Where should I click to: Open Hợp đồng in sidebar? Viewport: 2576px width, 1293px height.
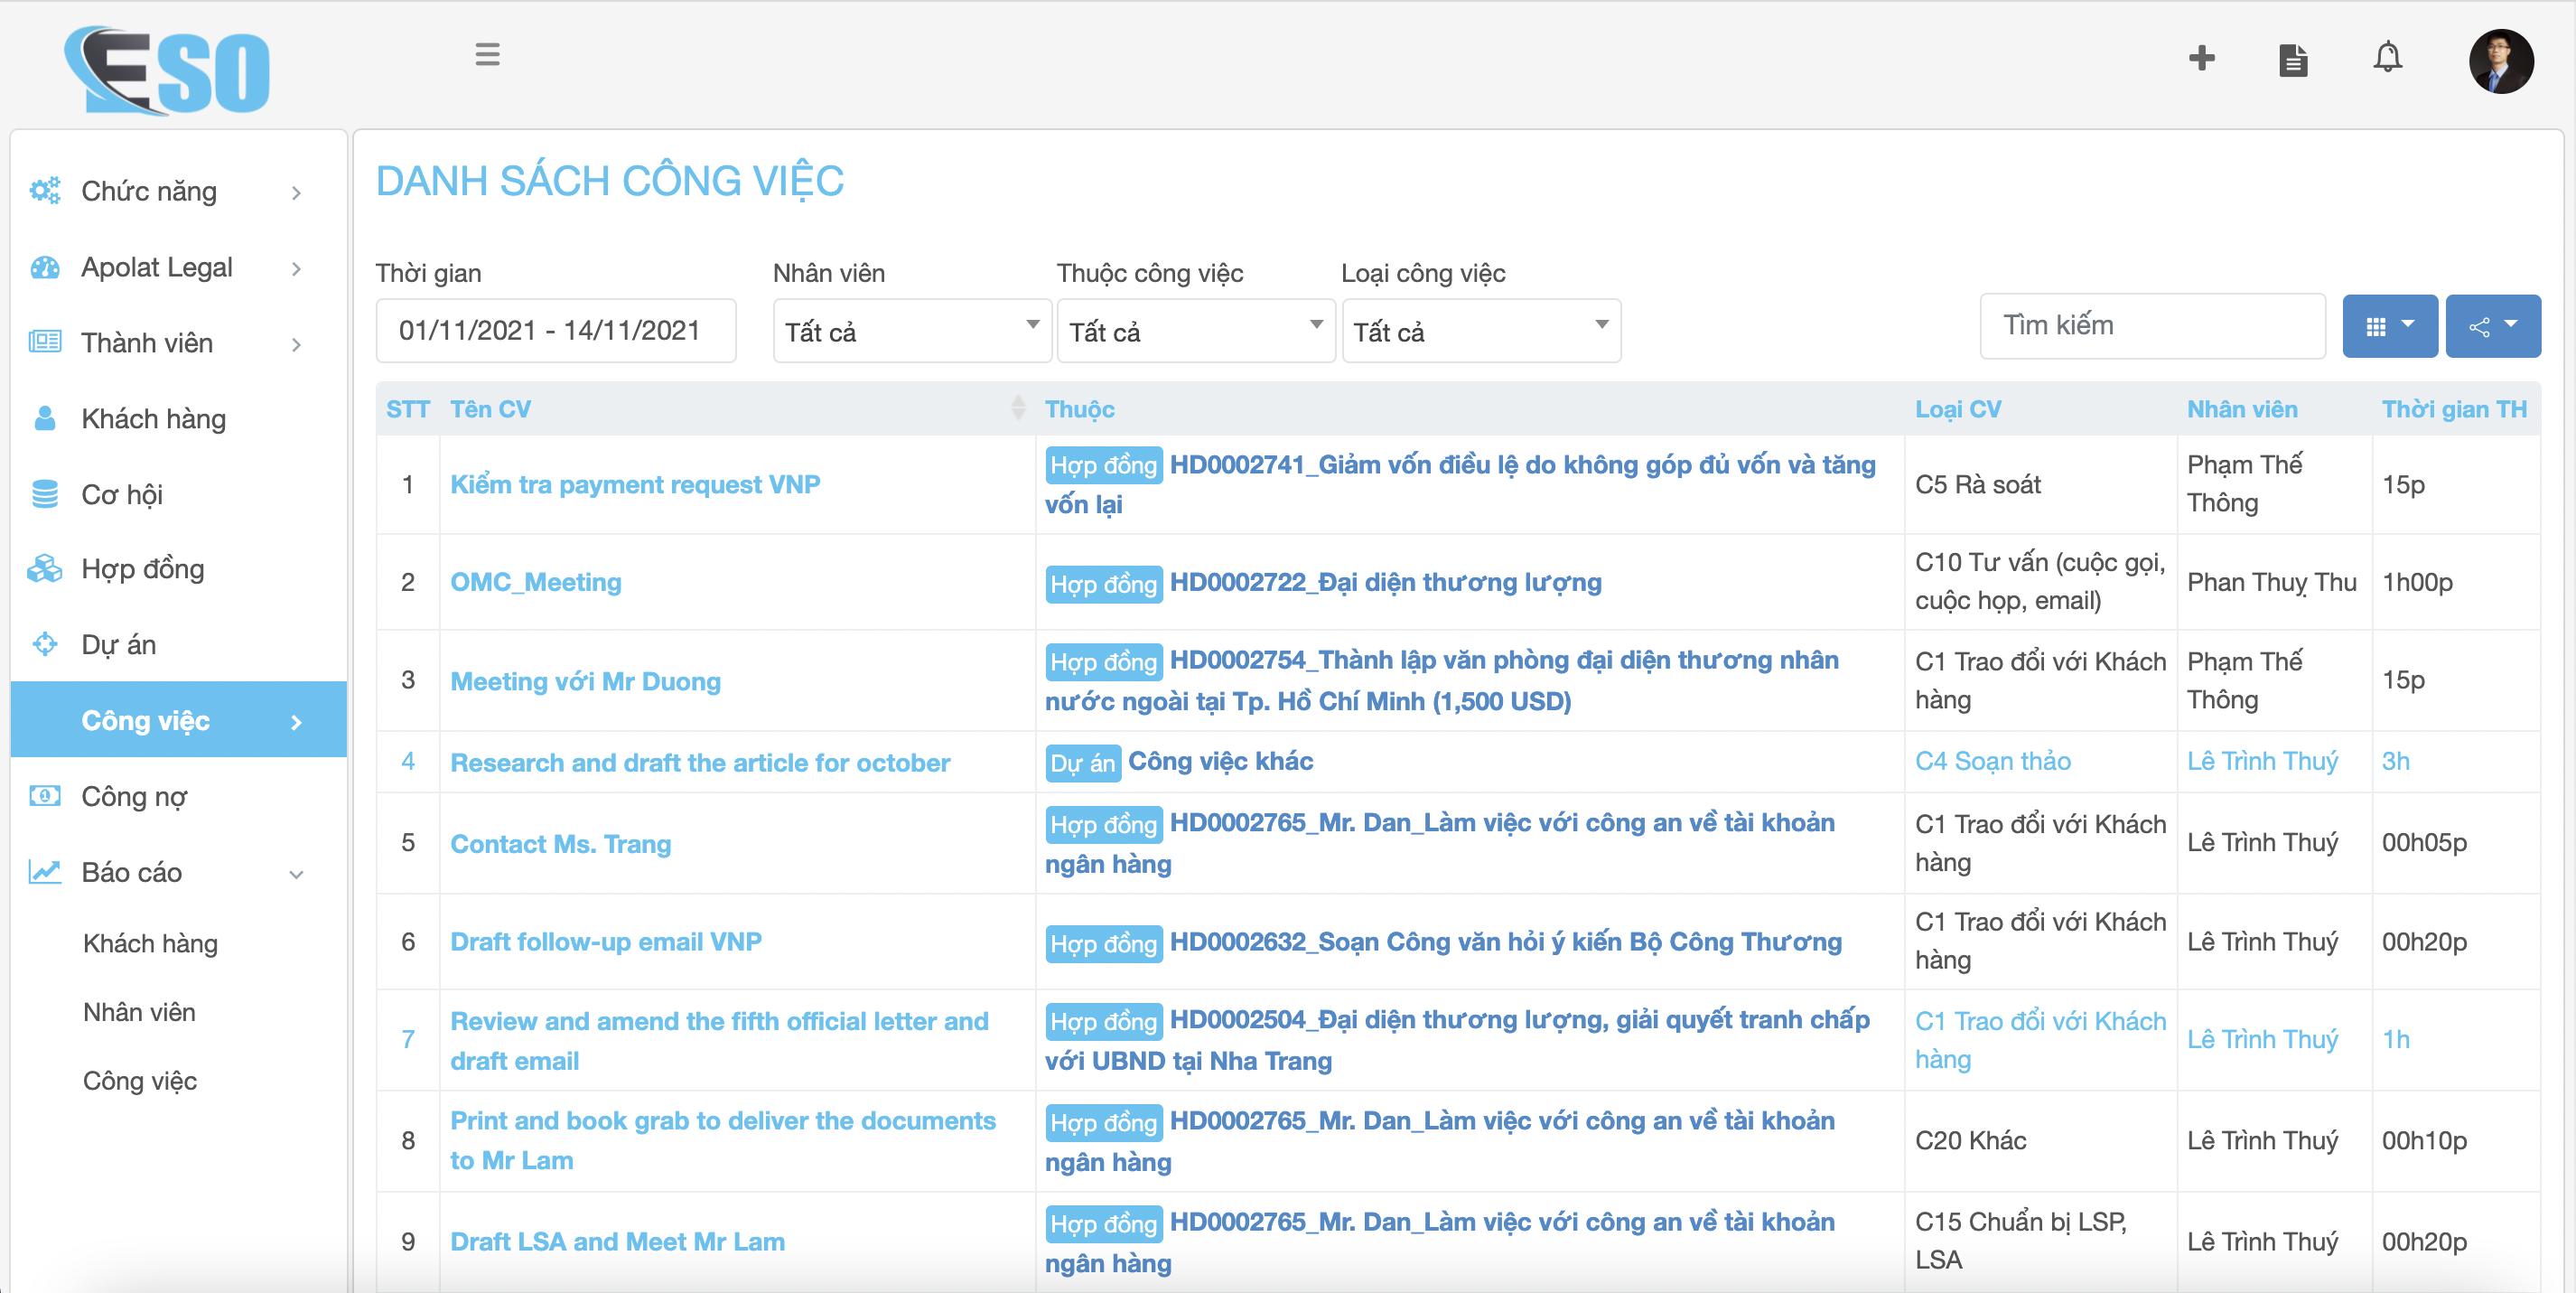(x=143, y=569)
